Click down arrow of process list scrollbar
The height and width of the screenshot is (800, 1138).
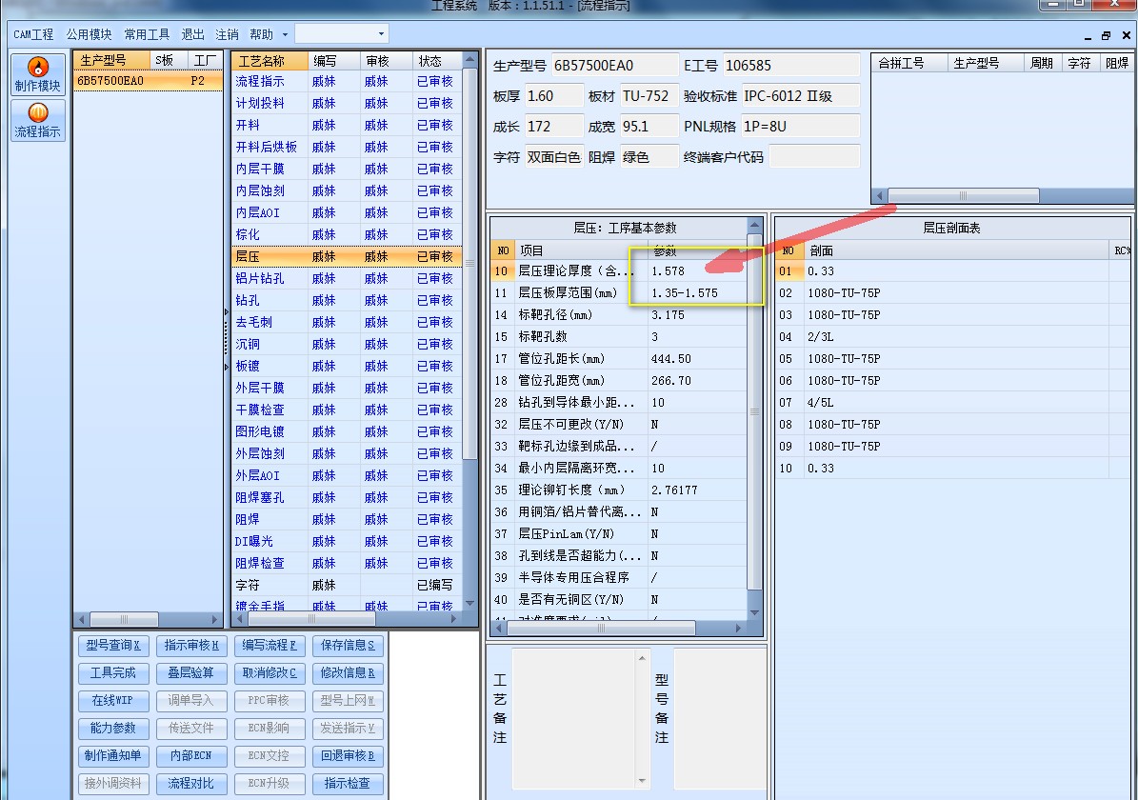coord(469,603)
